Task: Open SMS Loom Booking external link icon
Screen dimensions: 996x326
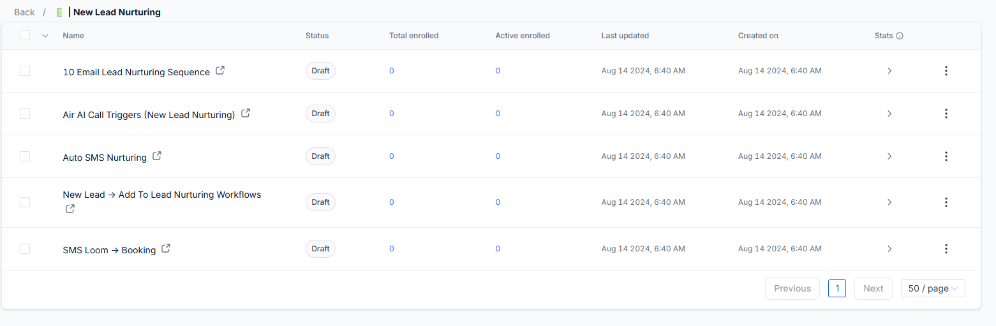Action: tap(166, 249)
